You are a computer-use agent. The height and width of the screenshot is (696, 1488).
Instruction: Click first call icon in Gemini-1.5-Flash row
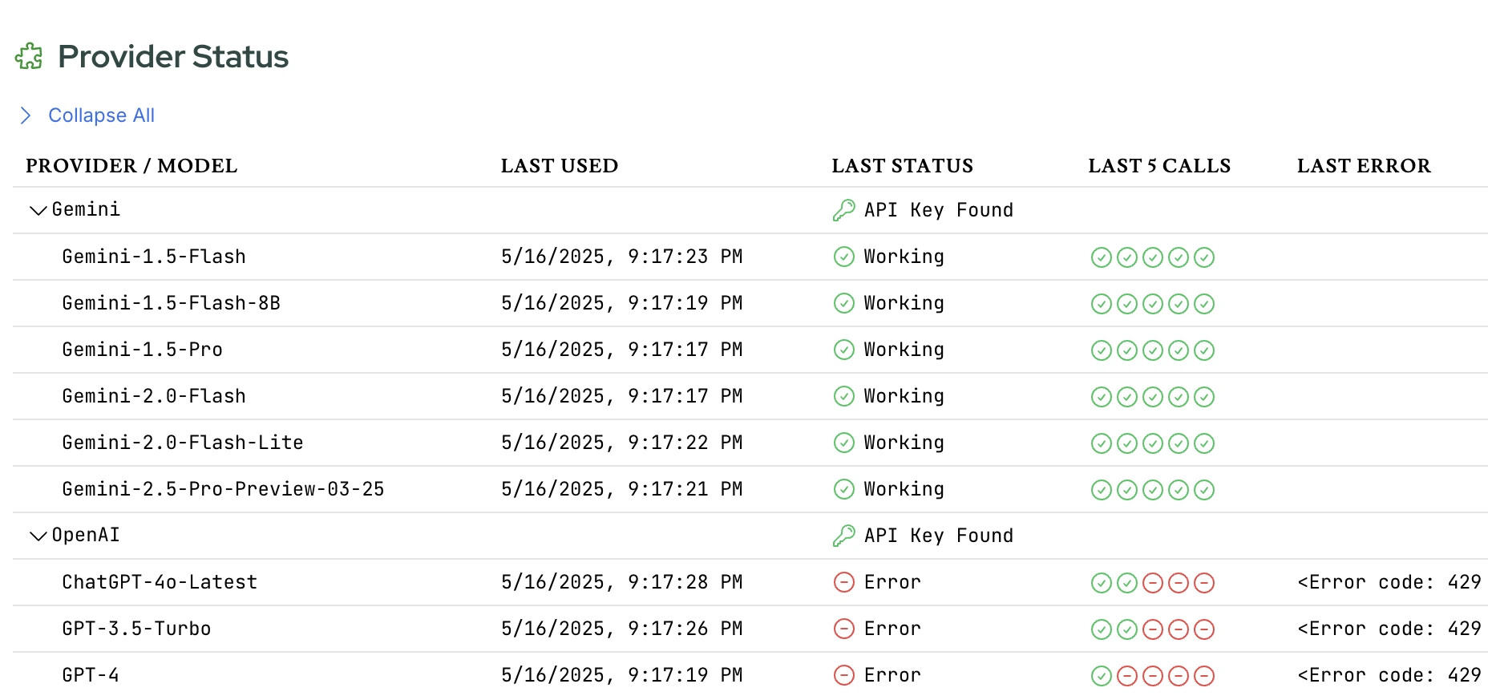pos(1102,257)
